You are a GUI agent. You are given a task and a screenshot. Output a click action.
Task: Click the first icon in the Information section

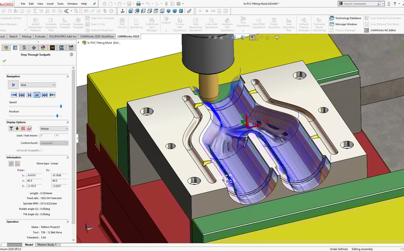click(x=11, y=164)
